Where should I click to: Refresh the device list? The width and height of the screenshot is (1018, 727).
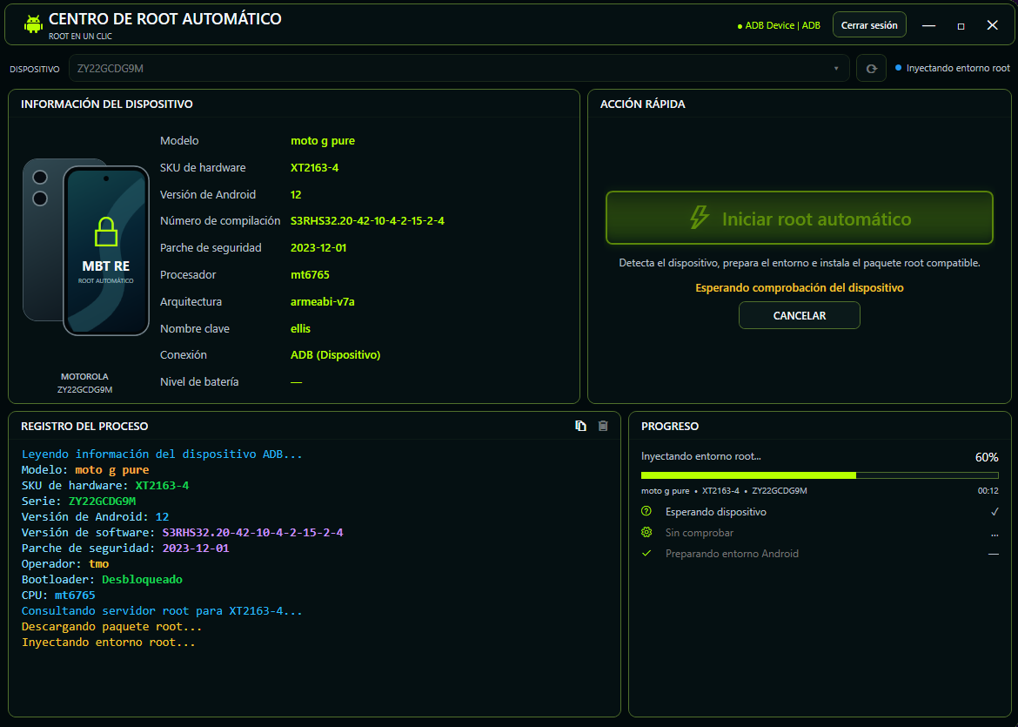(x=871, y=68)
